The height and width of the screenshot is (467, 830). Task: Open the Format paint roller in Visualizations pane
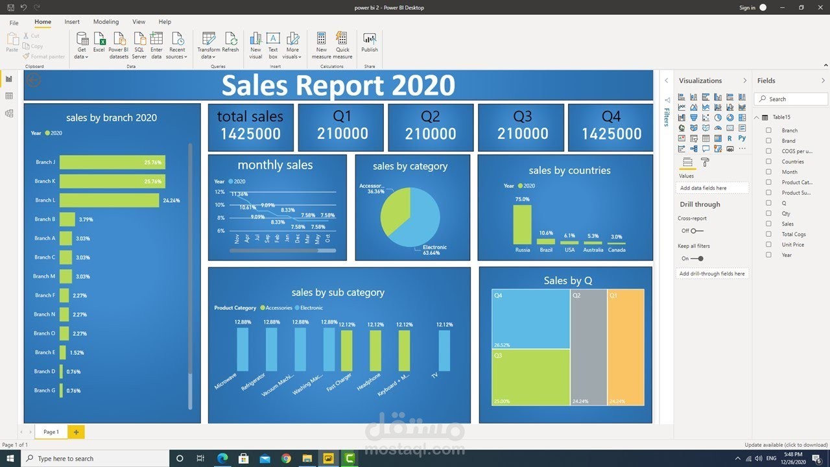click(705, 162)
